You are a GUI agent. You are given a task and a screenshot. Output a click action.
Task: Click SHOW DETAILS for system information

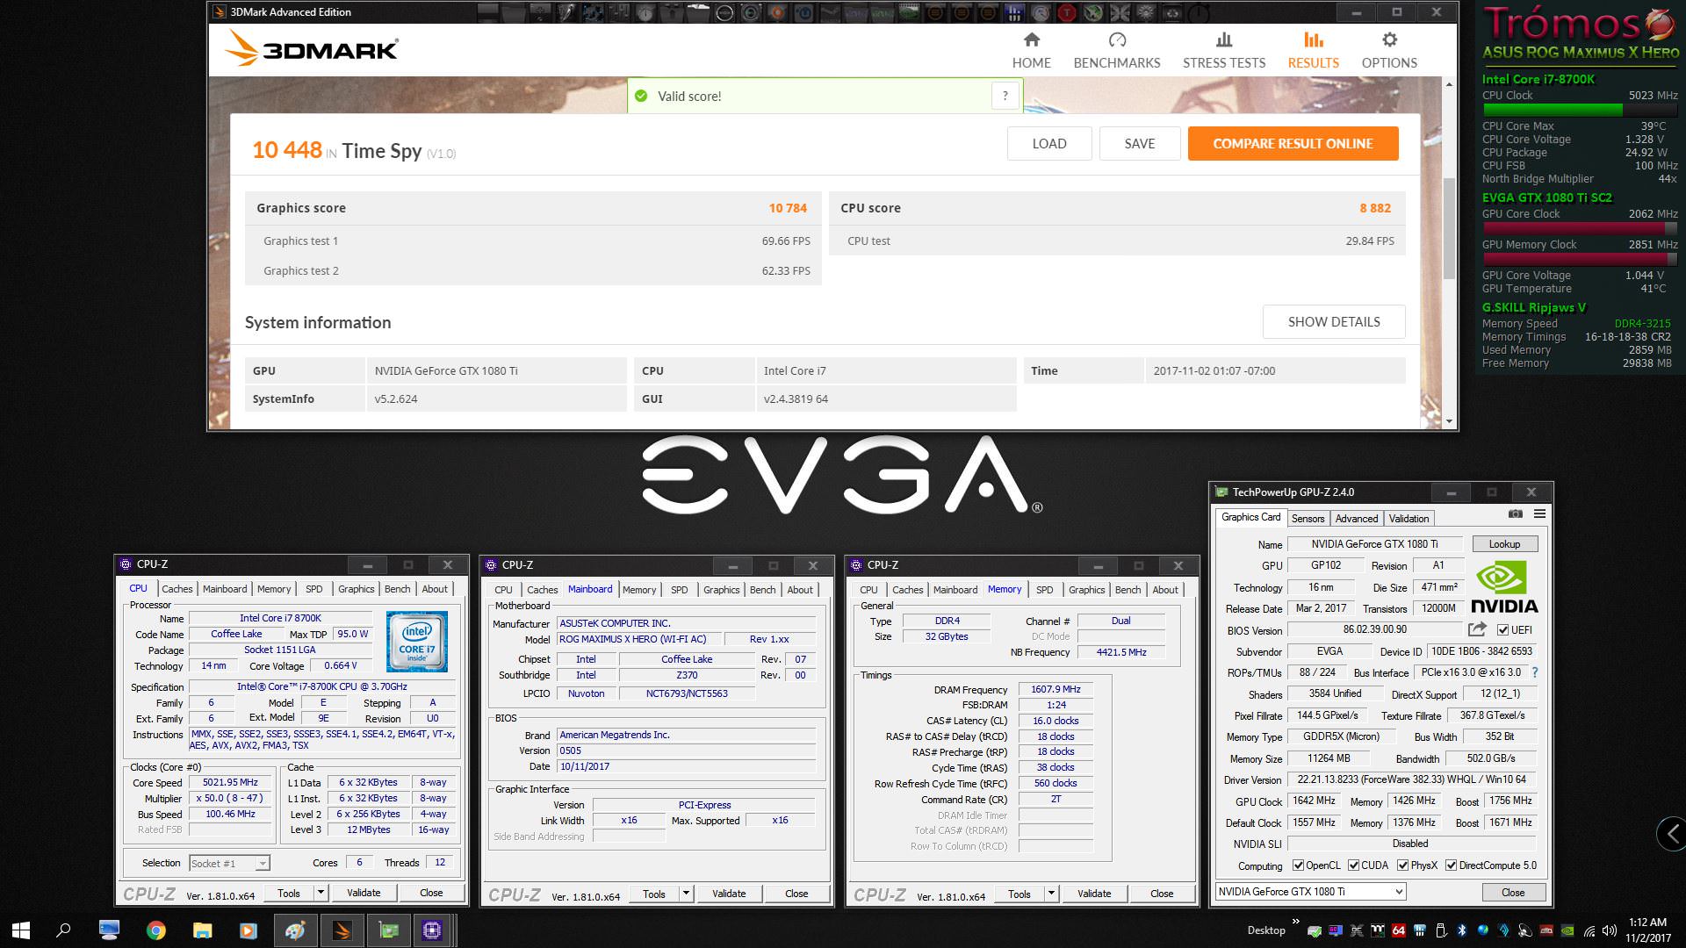(1334, 322)
